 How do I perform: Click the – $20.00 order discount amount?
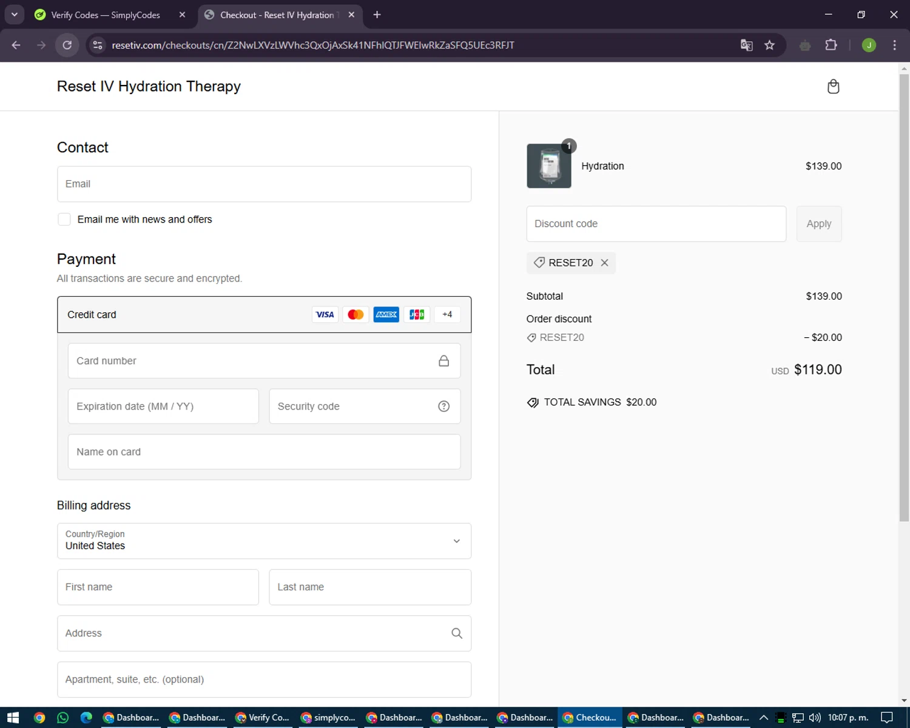tap(823, 337)
